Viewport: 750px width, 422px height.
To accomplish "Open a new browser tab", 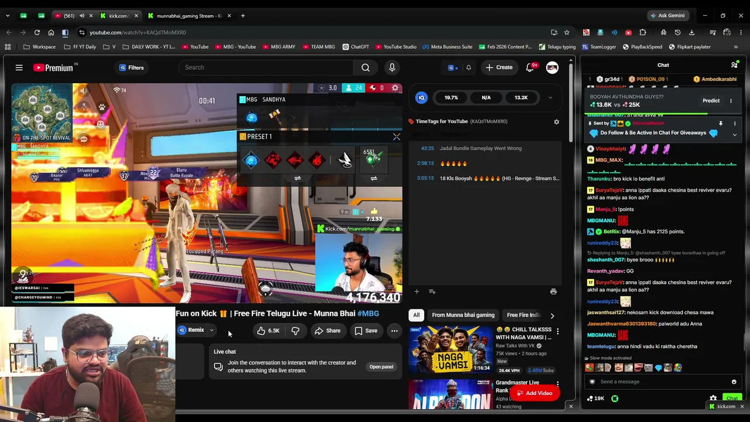I will tap(243, 16).
